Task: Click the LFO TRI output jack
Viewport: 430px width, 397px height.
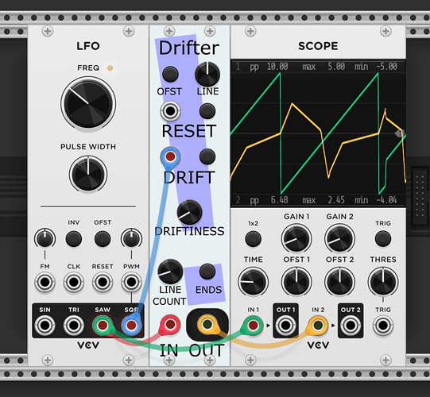Action: 73,326
